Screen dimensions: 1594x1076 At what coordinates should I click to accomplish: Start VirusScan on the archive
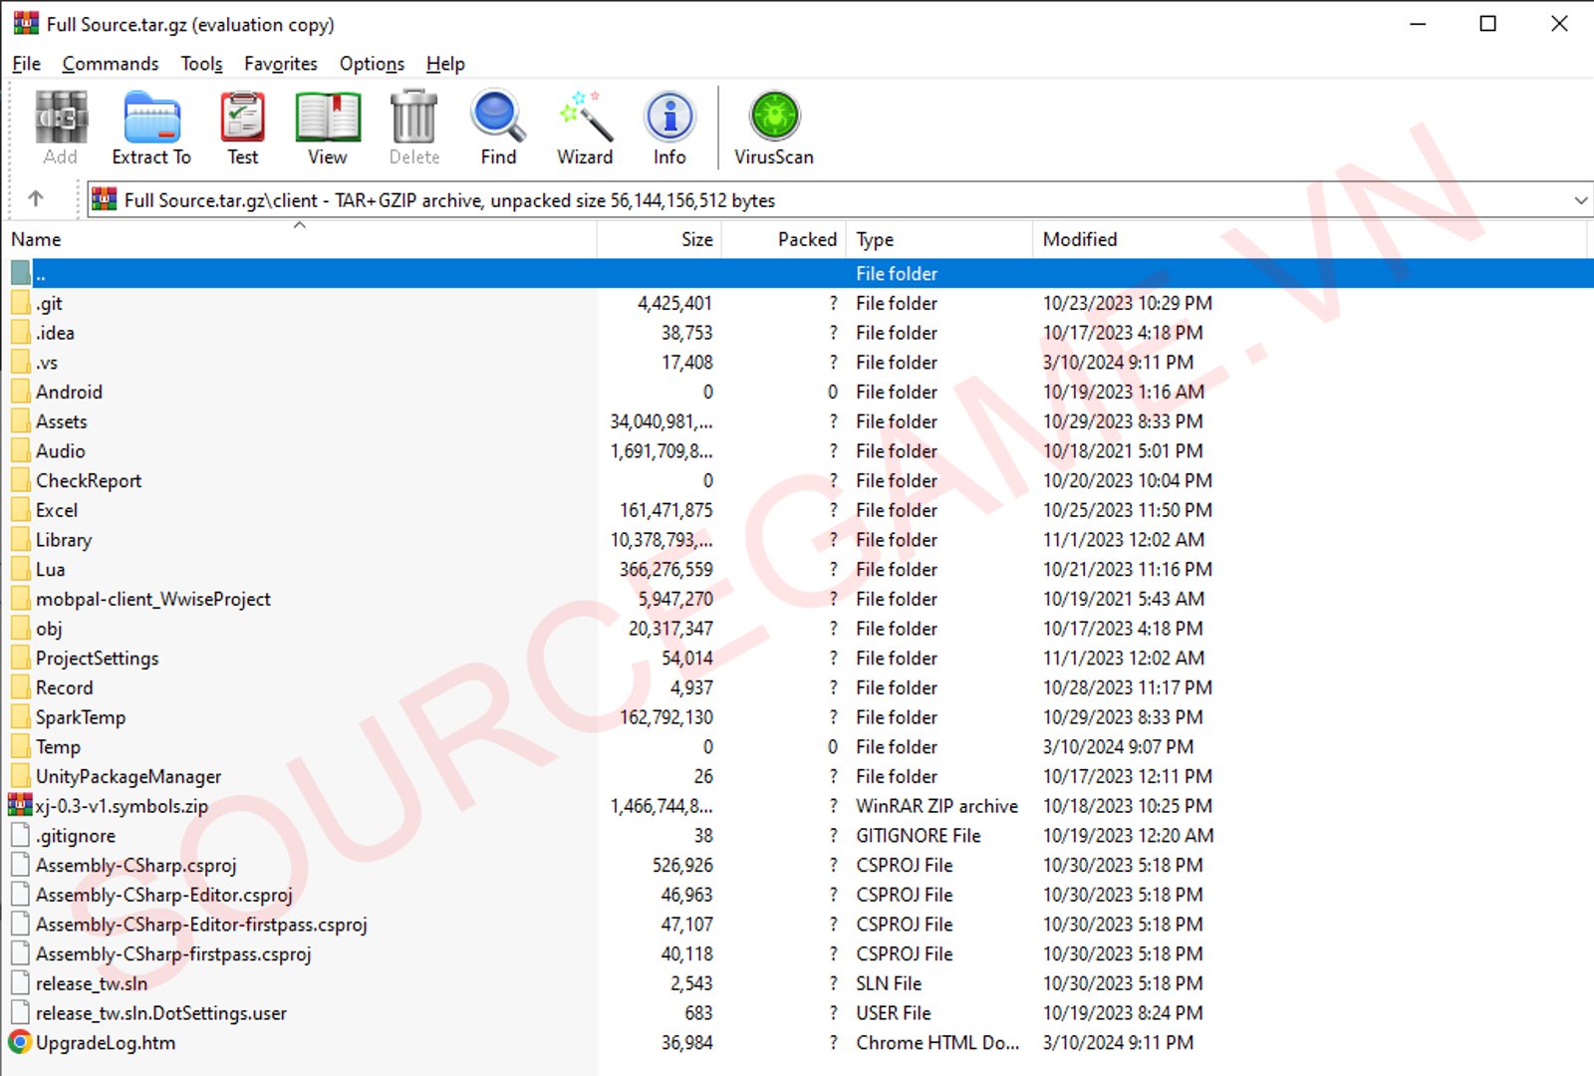point(774,128)
